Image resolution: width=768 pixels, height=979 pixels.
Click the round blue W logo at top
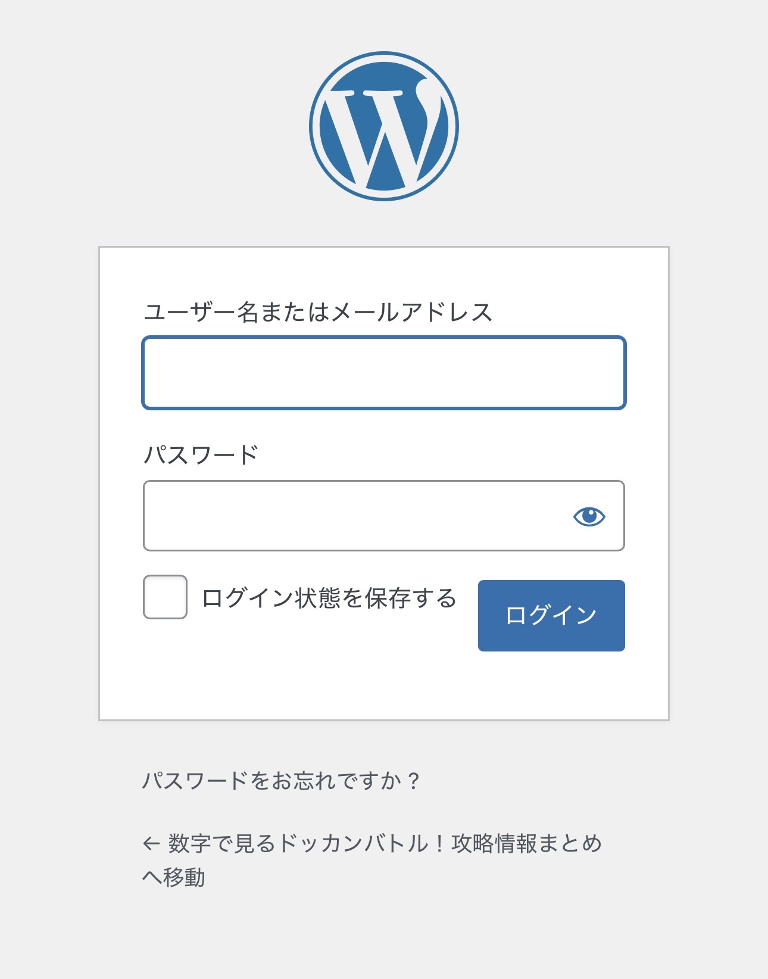(x=384, y=126)
